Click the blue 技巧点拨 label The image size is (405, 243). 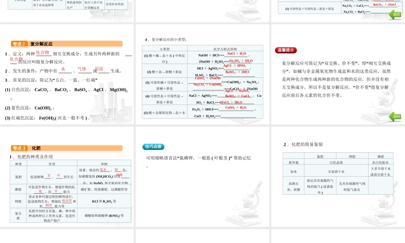[153, 147]
